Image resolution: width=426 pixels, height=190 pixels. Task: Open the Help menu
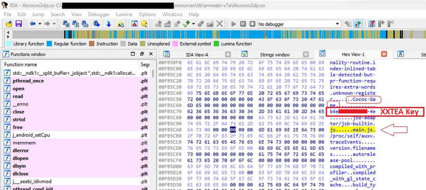[x=194, y=15]
